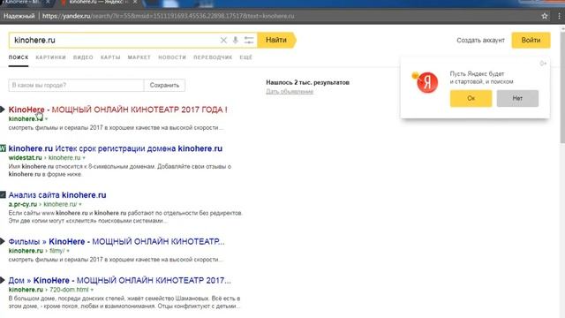This screenshot has width=565, height=318.
Task: Focus the 'В каком вы городе?' field
Action: [x=76, y=86]
